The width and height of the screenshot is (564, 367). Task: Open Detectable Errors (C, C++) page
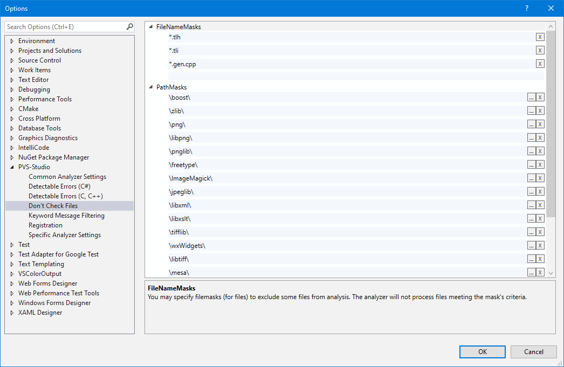65,196
